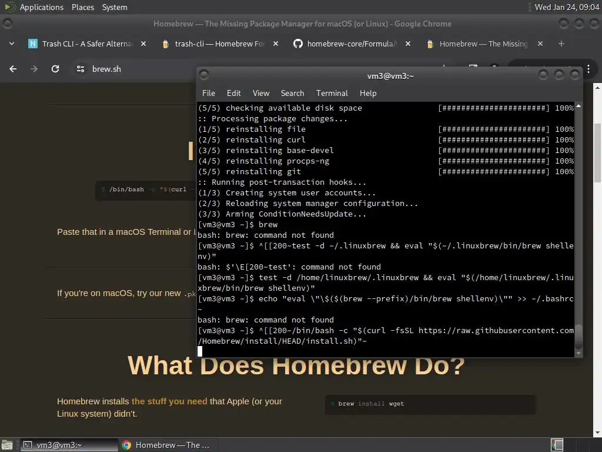Open Chrome three-dot menu
Image resolution: width=602 pixels, height=452 pixels.
click(x=588, y=69)
